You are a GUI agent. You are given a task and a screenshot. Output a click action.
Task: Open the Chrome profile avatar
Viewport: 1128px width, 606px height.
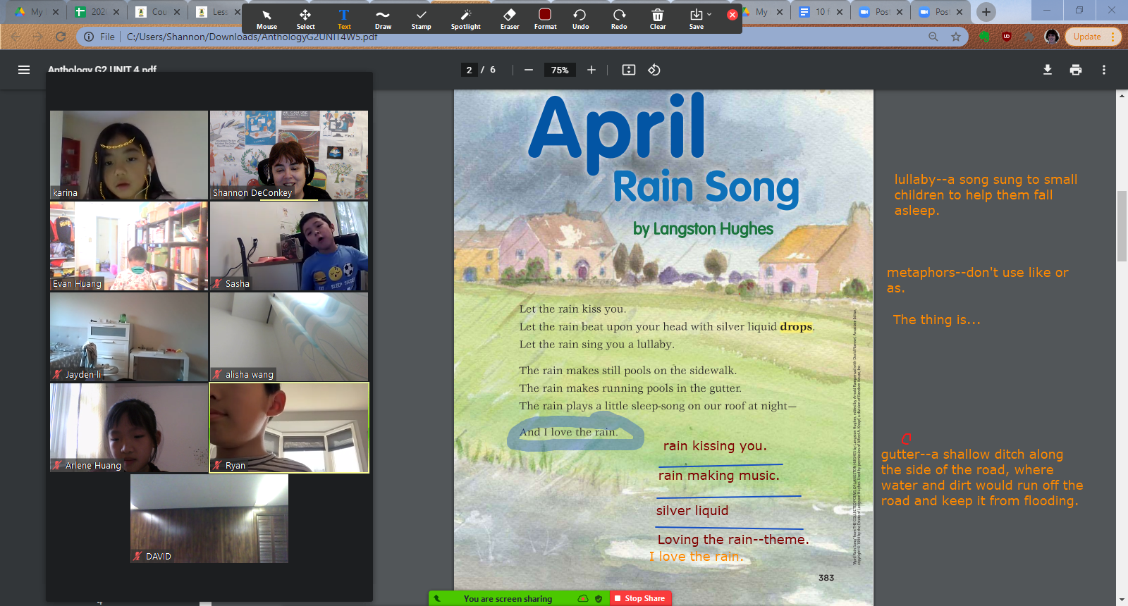coord(1052,37)
